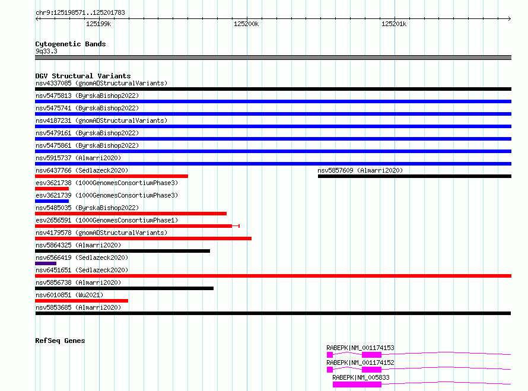The height and width of the screenshot is (391, 528).
Task: Open the RABEPK NM_005833 transcript label
Action: [361, 377]
